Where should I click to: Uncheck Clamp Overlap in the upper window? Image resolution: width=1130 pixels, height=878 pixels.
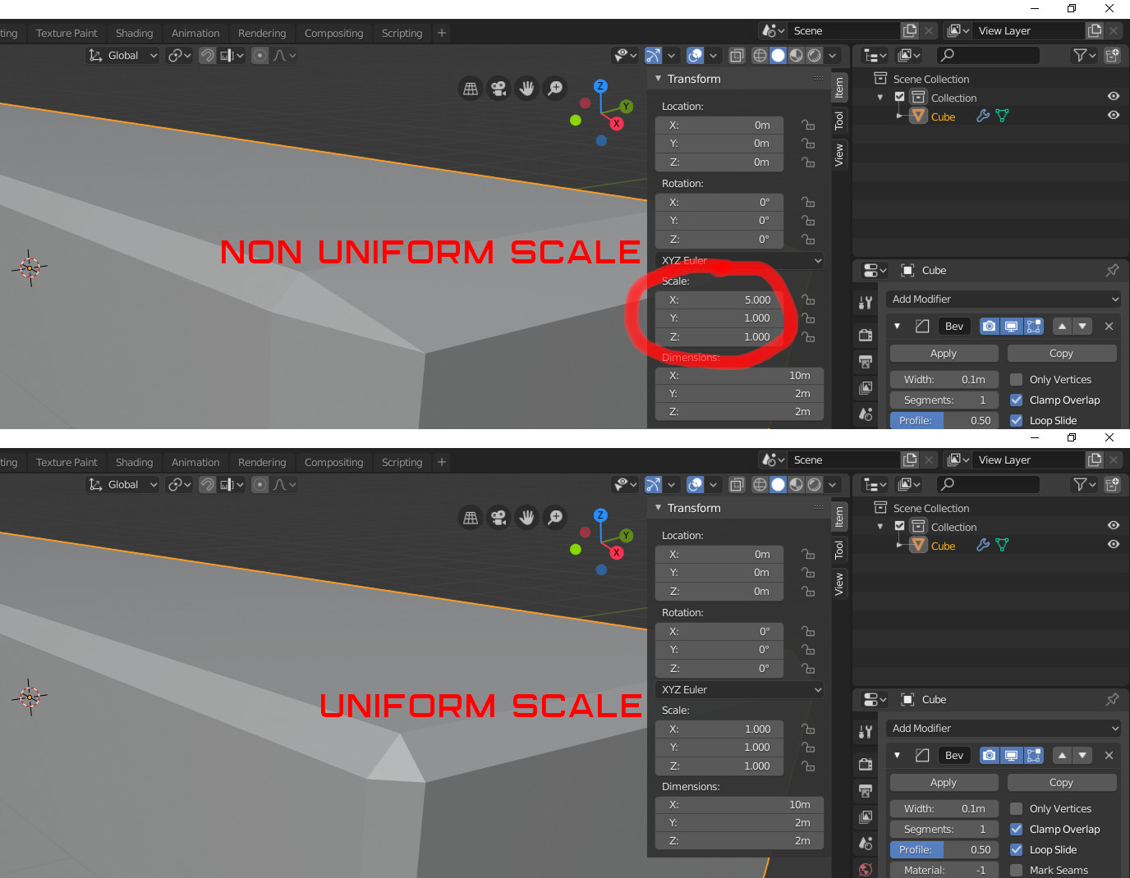[x=1017, y=400]
